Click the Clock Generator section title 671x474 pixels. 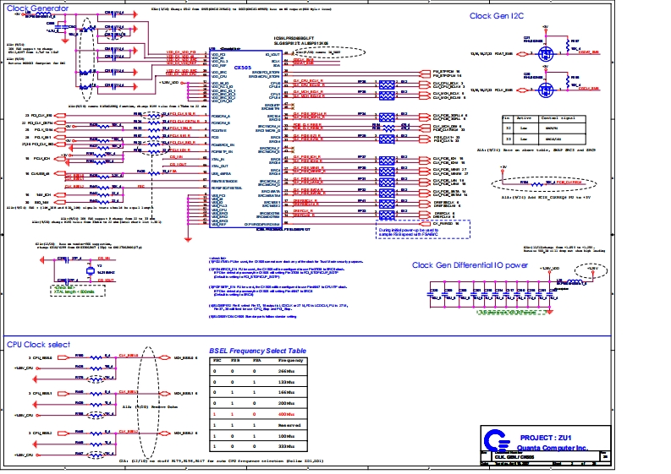[39, 8]
